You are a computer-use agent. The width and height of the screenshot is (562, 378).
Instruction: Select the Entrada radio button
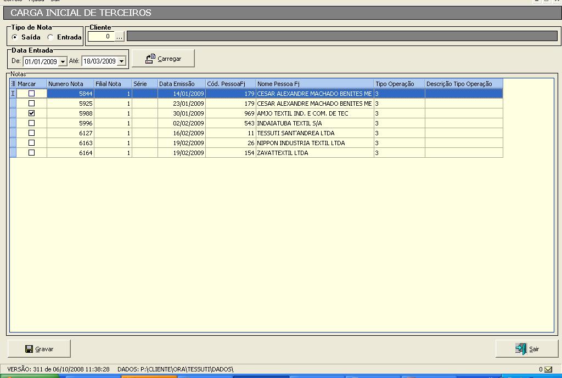pyautogui.click(x=50, y=37)
